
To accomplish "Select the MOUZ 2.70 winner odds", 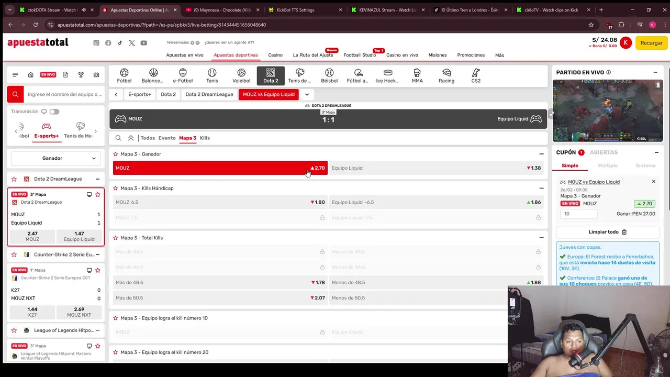I will click(x=220, y=168).
